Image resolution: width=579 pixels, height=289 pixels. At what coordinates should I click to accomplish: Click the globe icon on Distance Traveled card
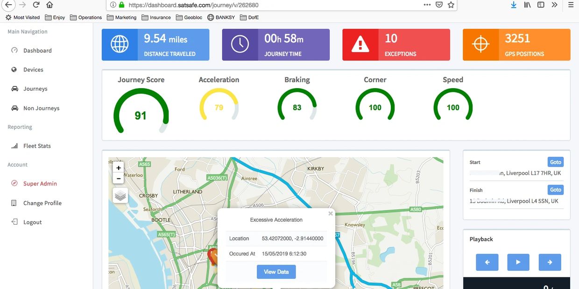click(120, 44)
